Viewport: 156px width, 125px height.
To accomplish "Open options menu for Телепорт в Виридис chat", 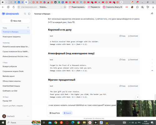I will click(x=28, y=32).
